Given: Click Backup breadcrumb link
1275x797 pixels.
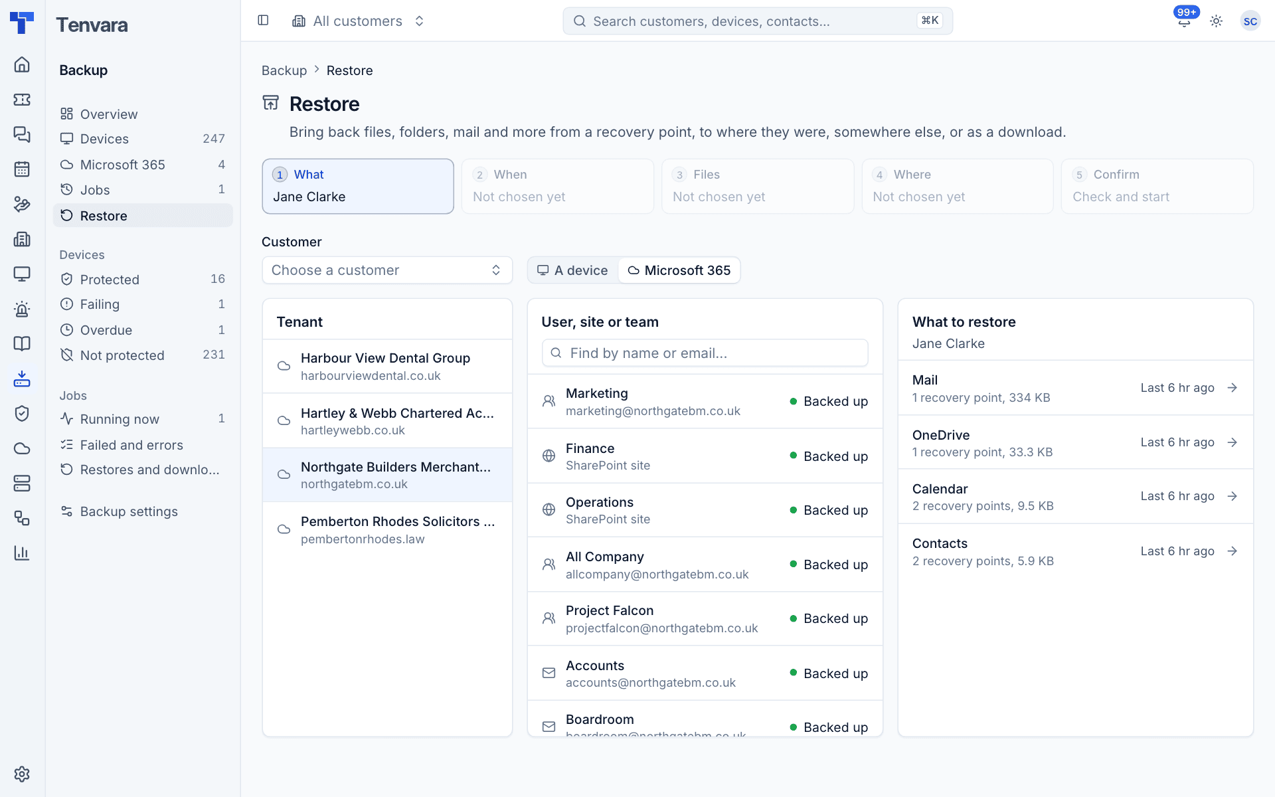Looking at the screenshot, I should click(x=284, y=70).
